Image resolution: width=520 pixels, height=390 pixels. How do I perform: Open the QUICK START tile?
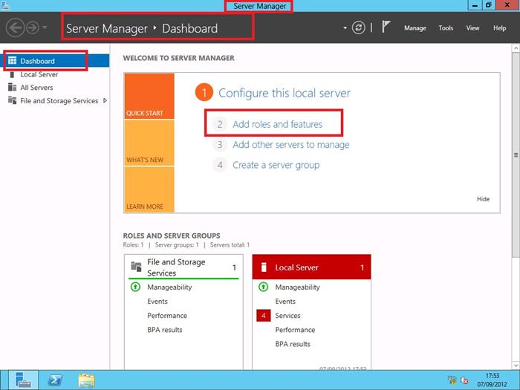pyautogui.click(x=149, y=96)
